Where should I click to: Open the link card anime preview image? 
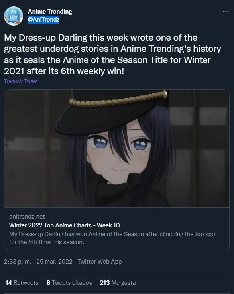pos(117,148)
